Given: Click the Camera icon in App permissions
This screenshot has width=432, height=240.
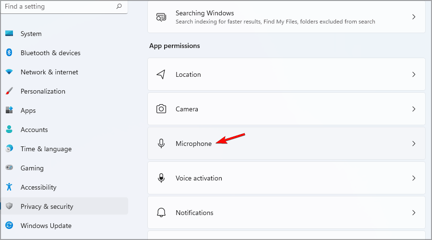Looking at the screenshot, I should click(161, 109).
